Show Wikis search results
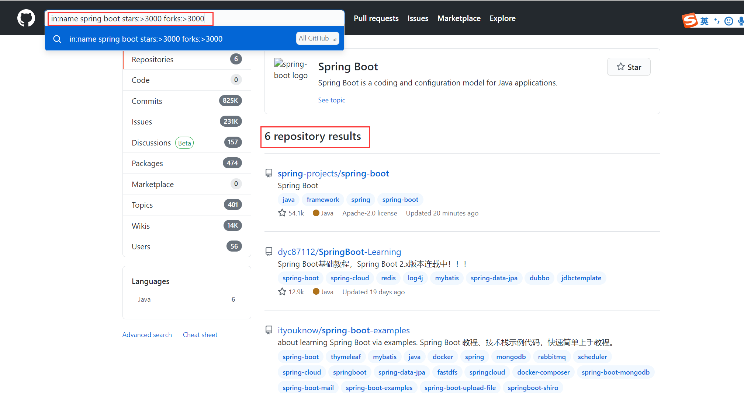The width and height of the screenshot is (744, 393). [187, 226]
